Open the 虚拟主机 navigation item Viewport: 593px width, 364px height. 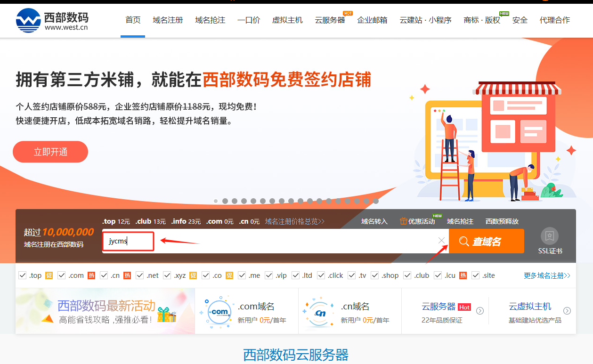click(287, 20)
